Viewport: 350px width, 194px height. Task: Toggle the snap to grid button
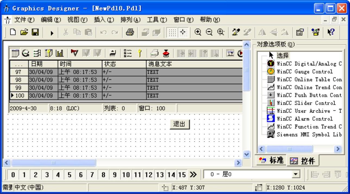coord(183,32)
